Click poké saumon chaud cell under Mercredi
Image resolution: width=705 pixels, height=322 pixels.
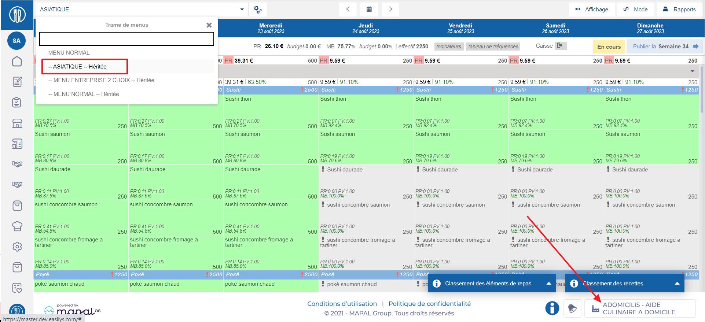pyautogui.click(x=271, y=286)
